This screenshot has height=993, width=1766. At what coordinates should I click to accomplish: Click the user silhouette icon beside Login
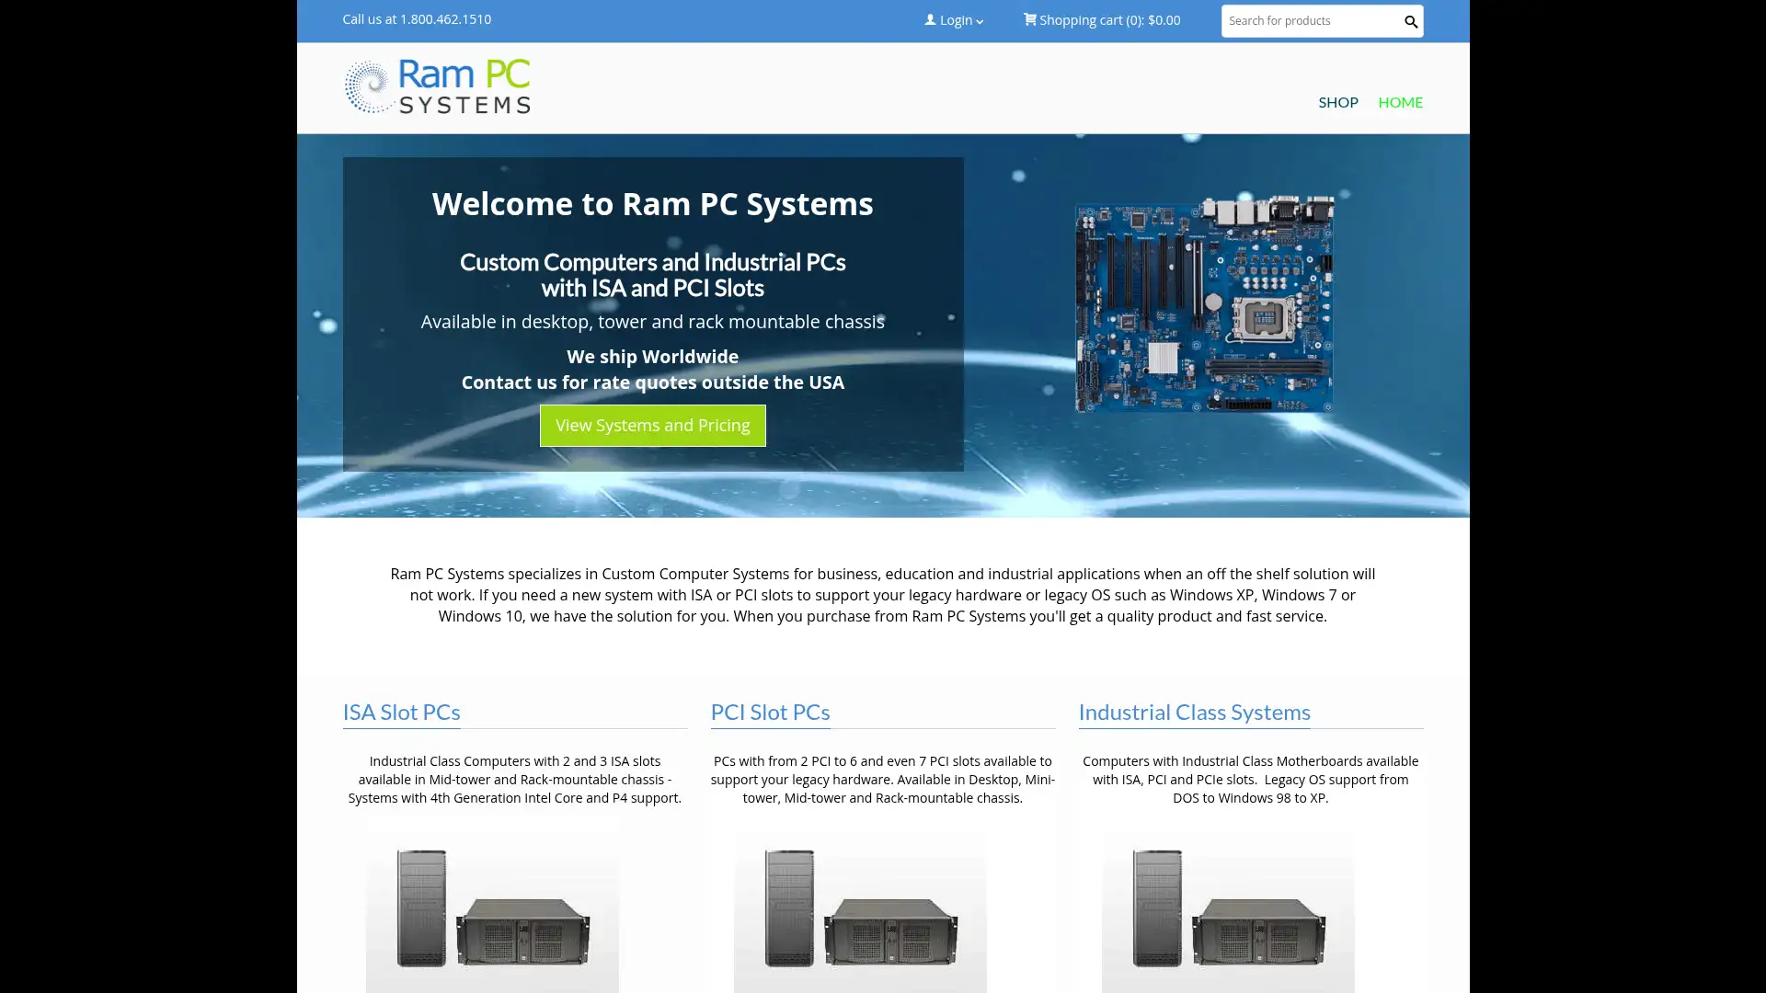(929, 19)
